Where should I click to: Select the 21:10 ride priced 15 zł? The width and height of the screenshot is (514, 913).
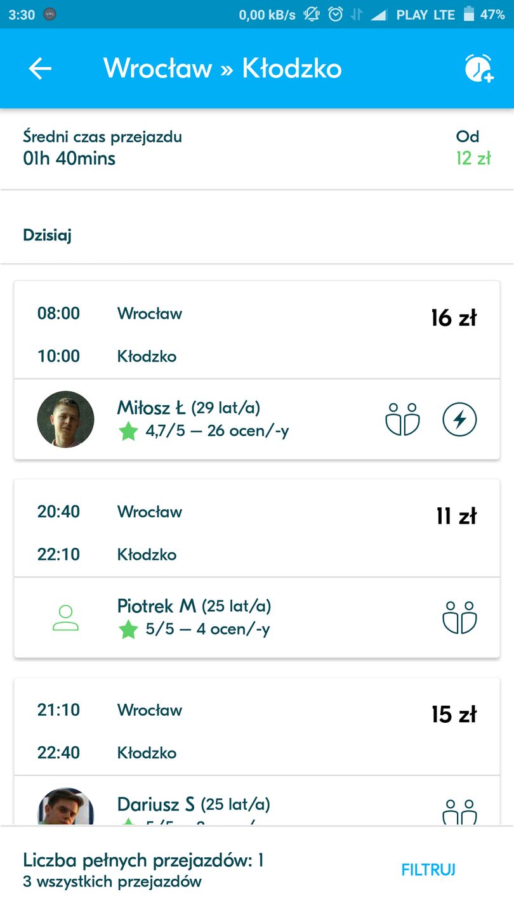point(256,731)
